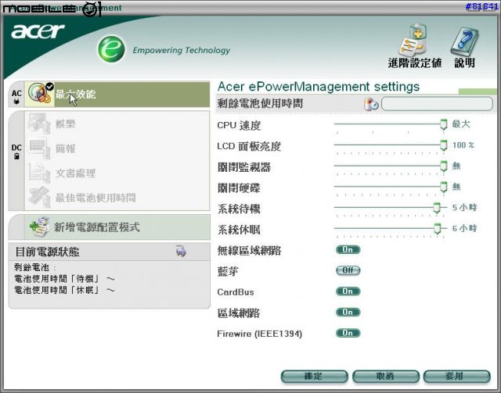Click the 關閉監視器 slider handle
Viewport: 501px width, 393px height.
[443, 166]
